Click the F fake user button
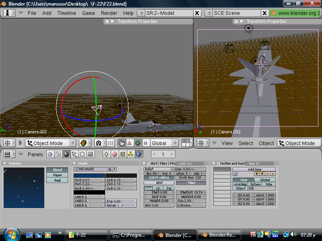This screenshot has width=322, height=241. coord(115,169)
